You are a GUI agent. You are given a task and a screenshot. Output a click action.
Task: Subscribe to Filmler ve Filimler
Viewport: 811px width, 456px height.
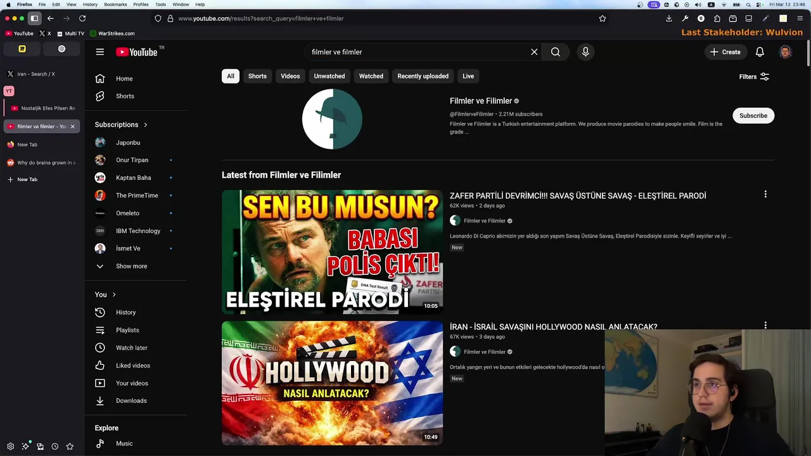click(753, 115)
